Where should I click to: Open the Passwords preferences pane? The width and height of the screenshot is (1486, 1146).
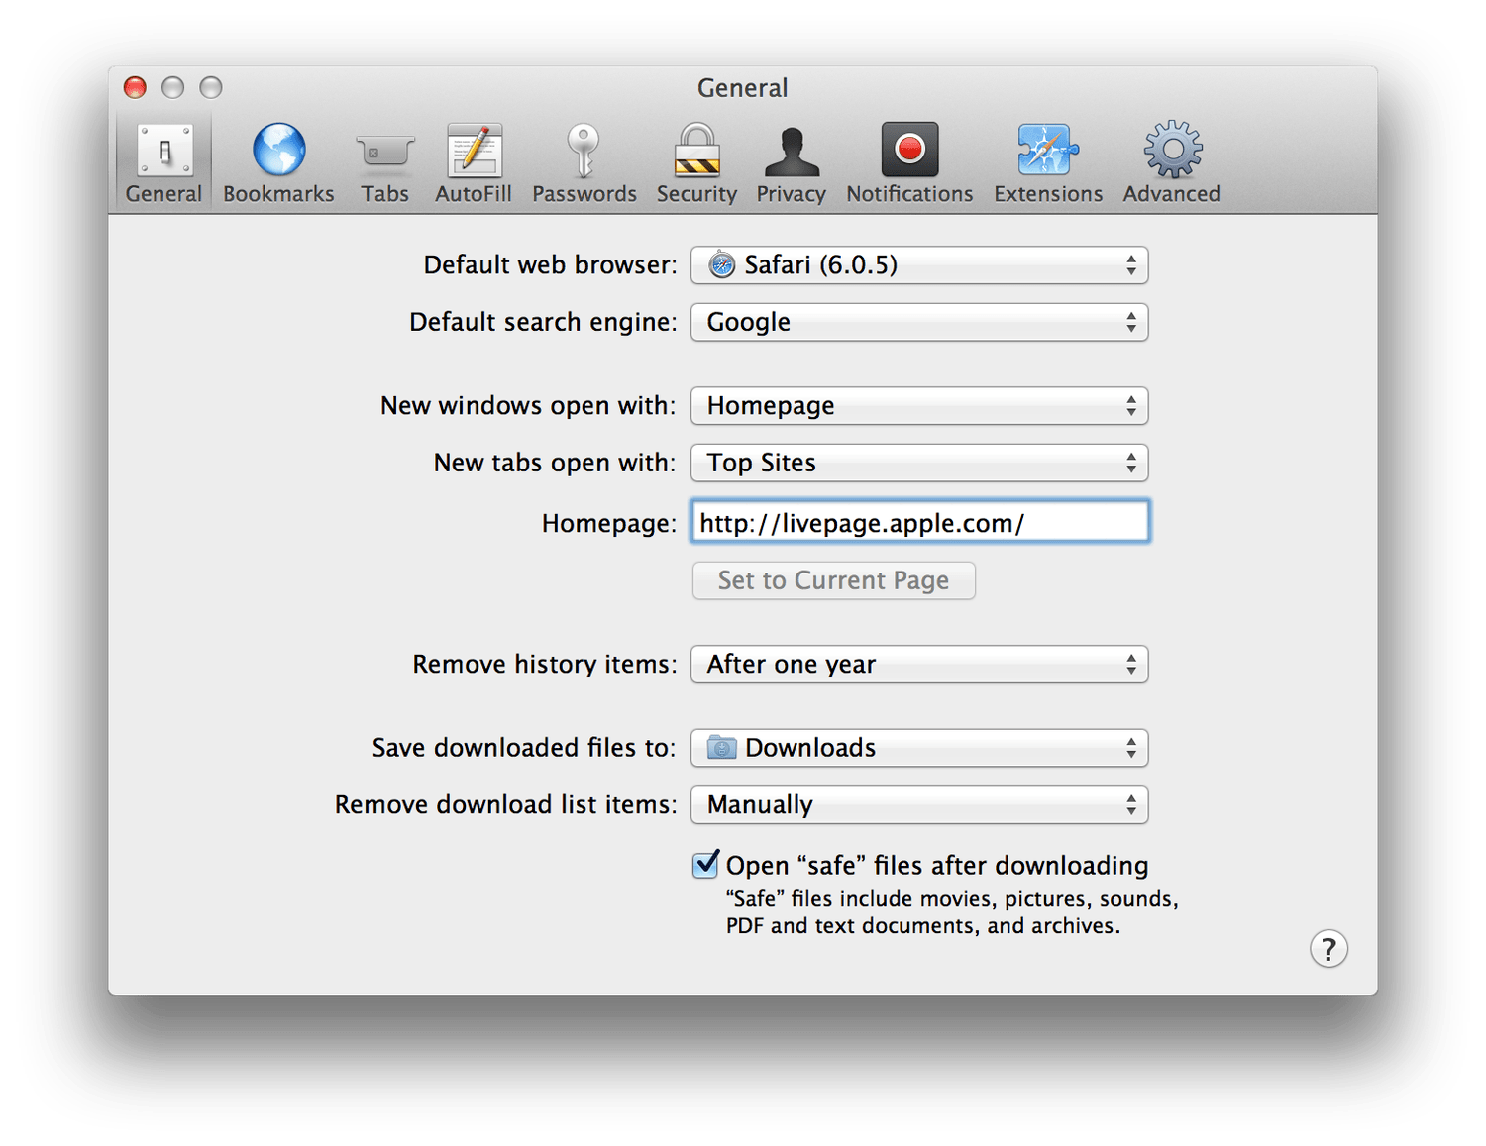coord(584,163)
